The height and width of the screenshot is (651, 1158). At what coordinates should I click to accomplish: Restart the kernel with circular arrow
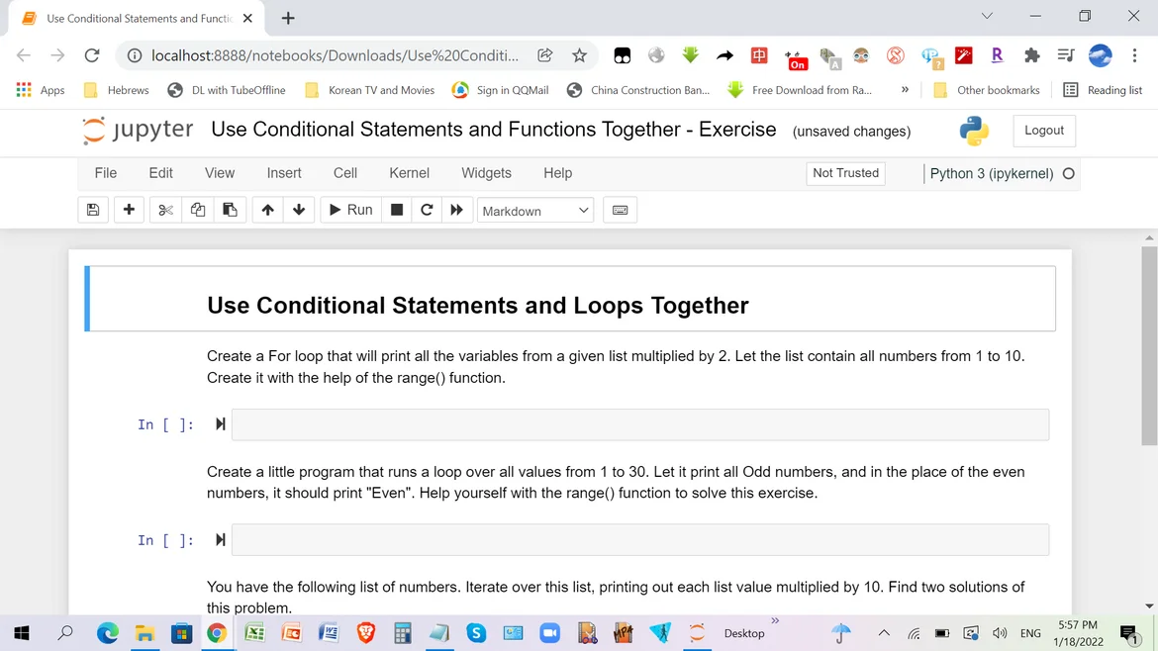coord(427,210)
